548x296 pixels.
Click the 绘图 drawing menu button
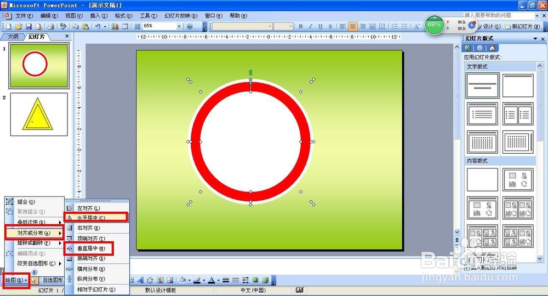pos(16,280)
